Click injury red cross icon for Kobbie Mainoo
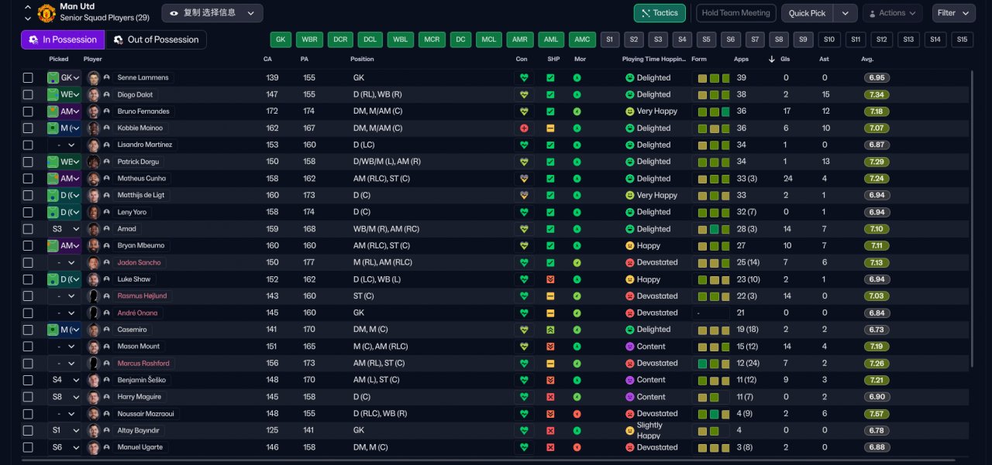 [x=524, y=128]
